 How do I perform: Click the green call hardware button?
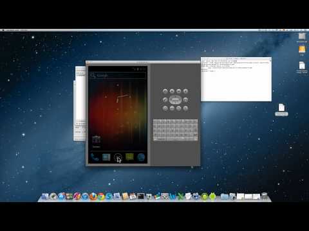pos(165,99)
